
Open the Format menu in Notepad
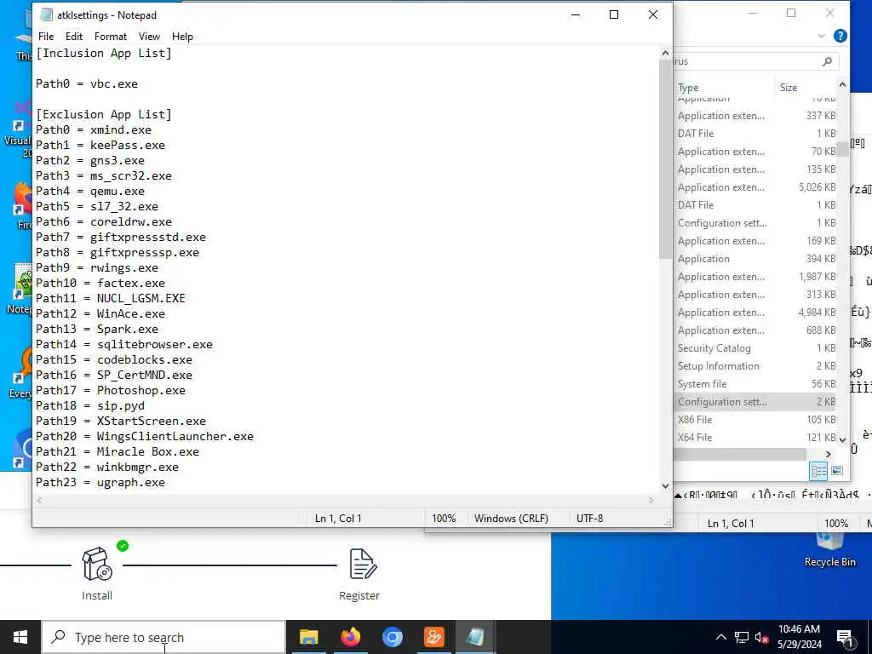coord(111,36)
